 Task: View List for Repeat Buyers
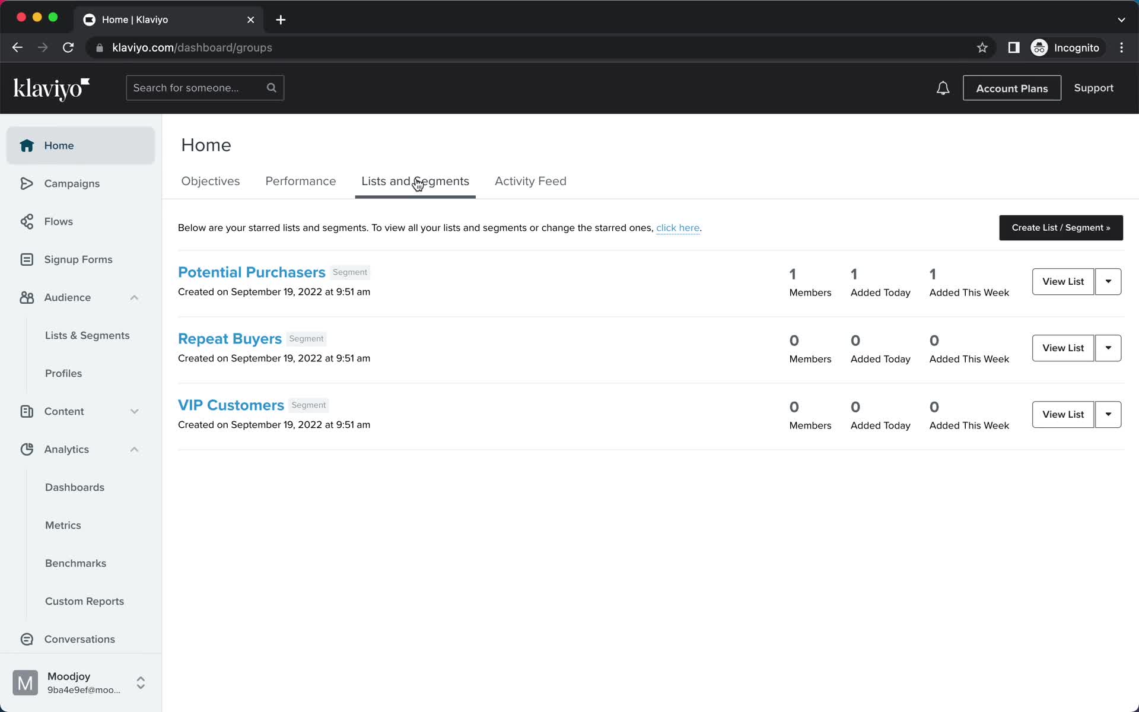click(x=1063, y=348)
